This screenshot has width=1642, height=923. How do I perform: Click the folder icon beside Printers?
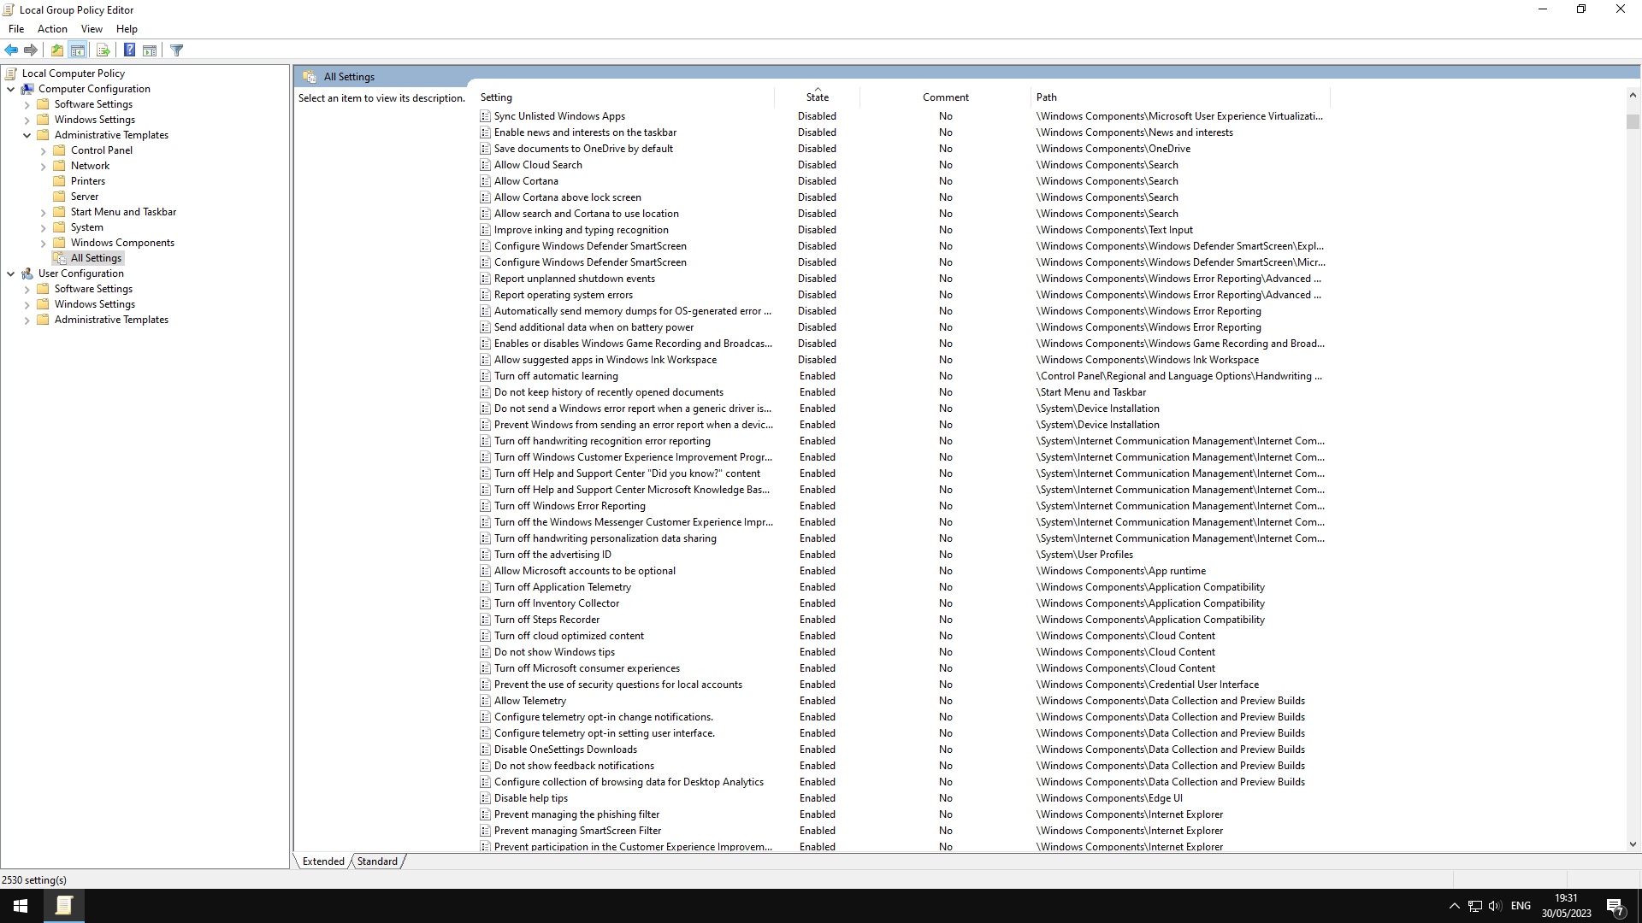coord(60,181)
